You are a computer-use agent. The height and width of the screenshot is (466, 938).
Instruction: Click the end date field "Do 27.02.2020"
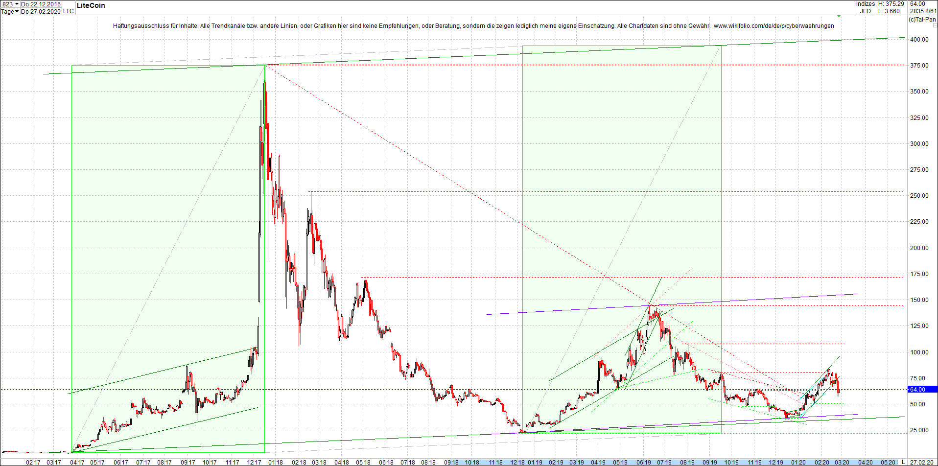(x=42, y=11)
